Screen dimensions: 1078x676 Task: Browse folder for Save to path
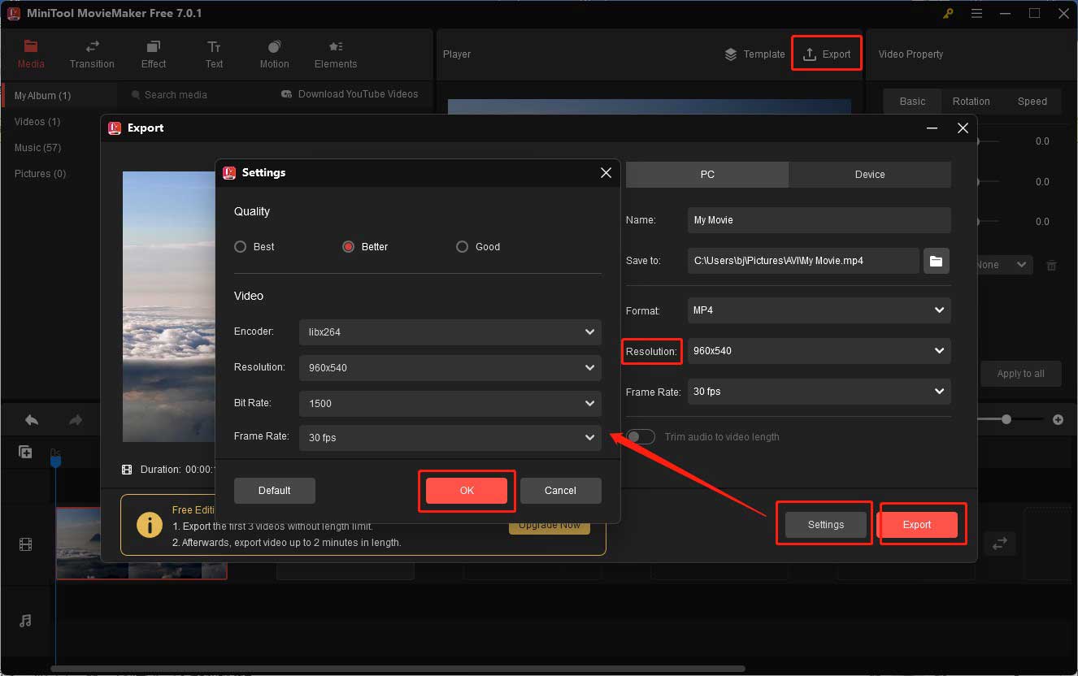click(x=937, y=261)
